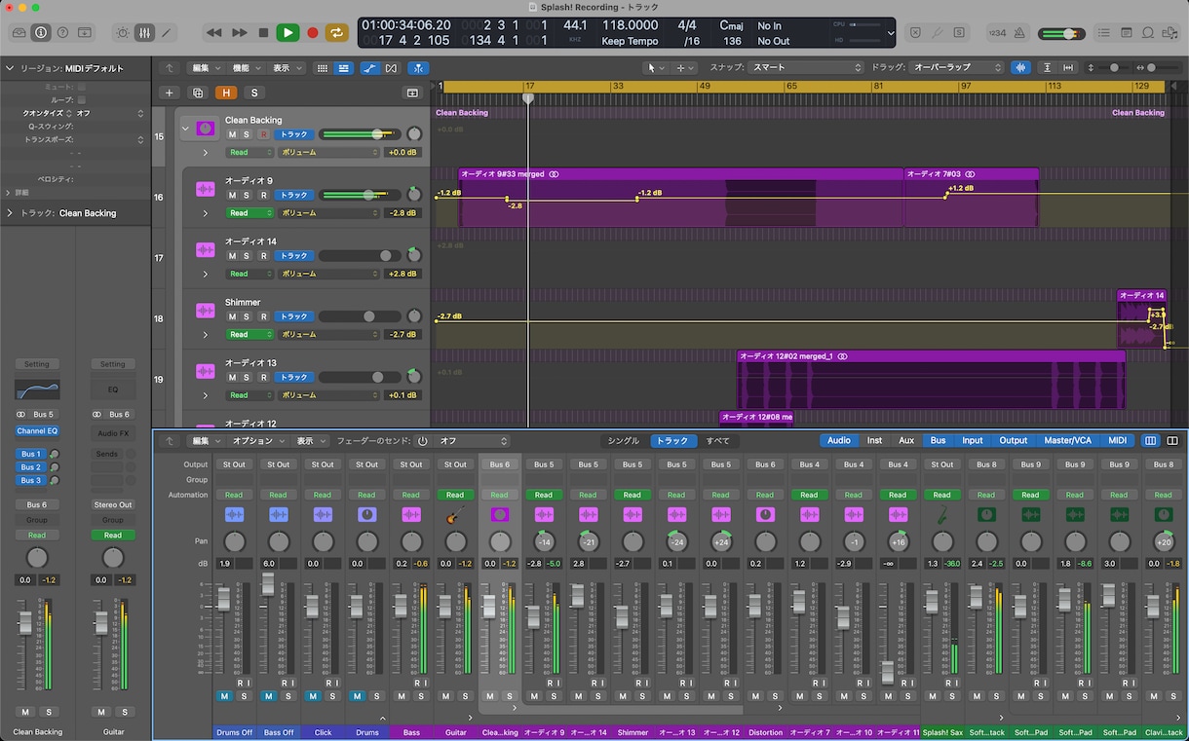This screenshot has width=1189, height=741.
Task: Start playback with the green play button
Action: [x=288, y=32]
